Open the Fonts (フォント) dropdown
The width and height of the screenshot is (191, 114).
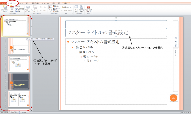point(56,9)
